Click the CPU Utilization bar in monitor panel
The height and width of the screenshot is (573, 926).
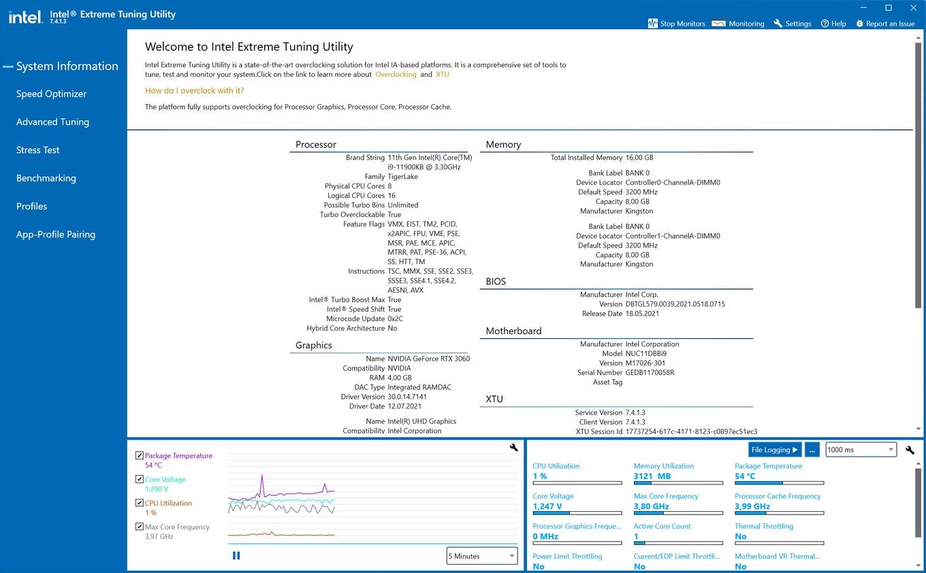577,482
